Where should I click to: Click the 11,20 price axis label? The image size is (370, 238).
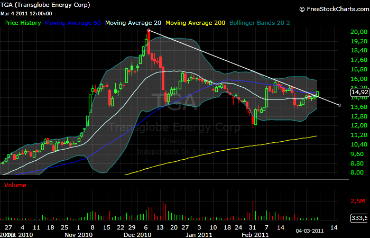359,135
